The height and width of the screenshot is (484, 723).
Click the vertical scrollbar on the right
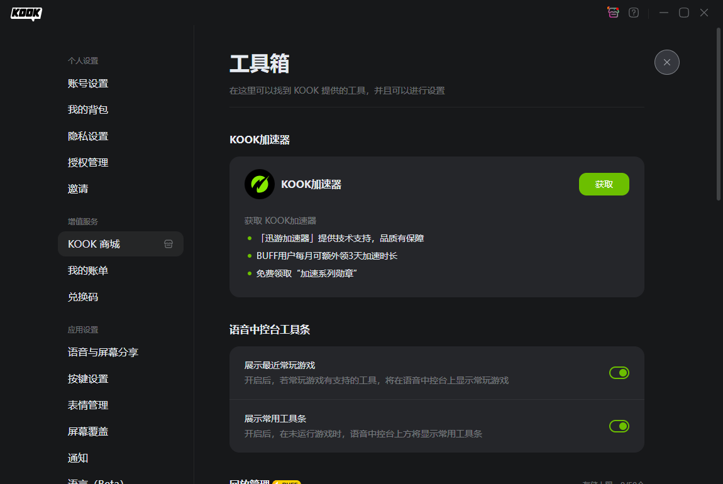coord(719,114)
